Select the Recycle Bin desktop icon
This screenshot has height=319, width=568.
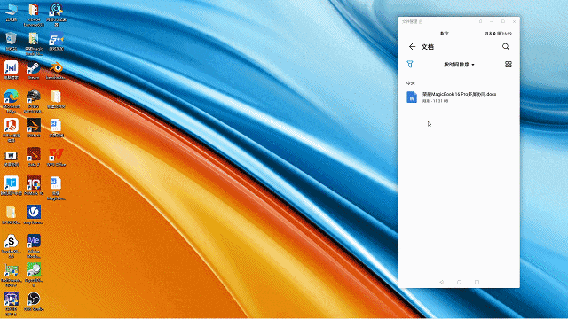12,42
